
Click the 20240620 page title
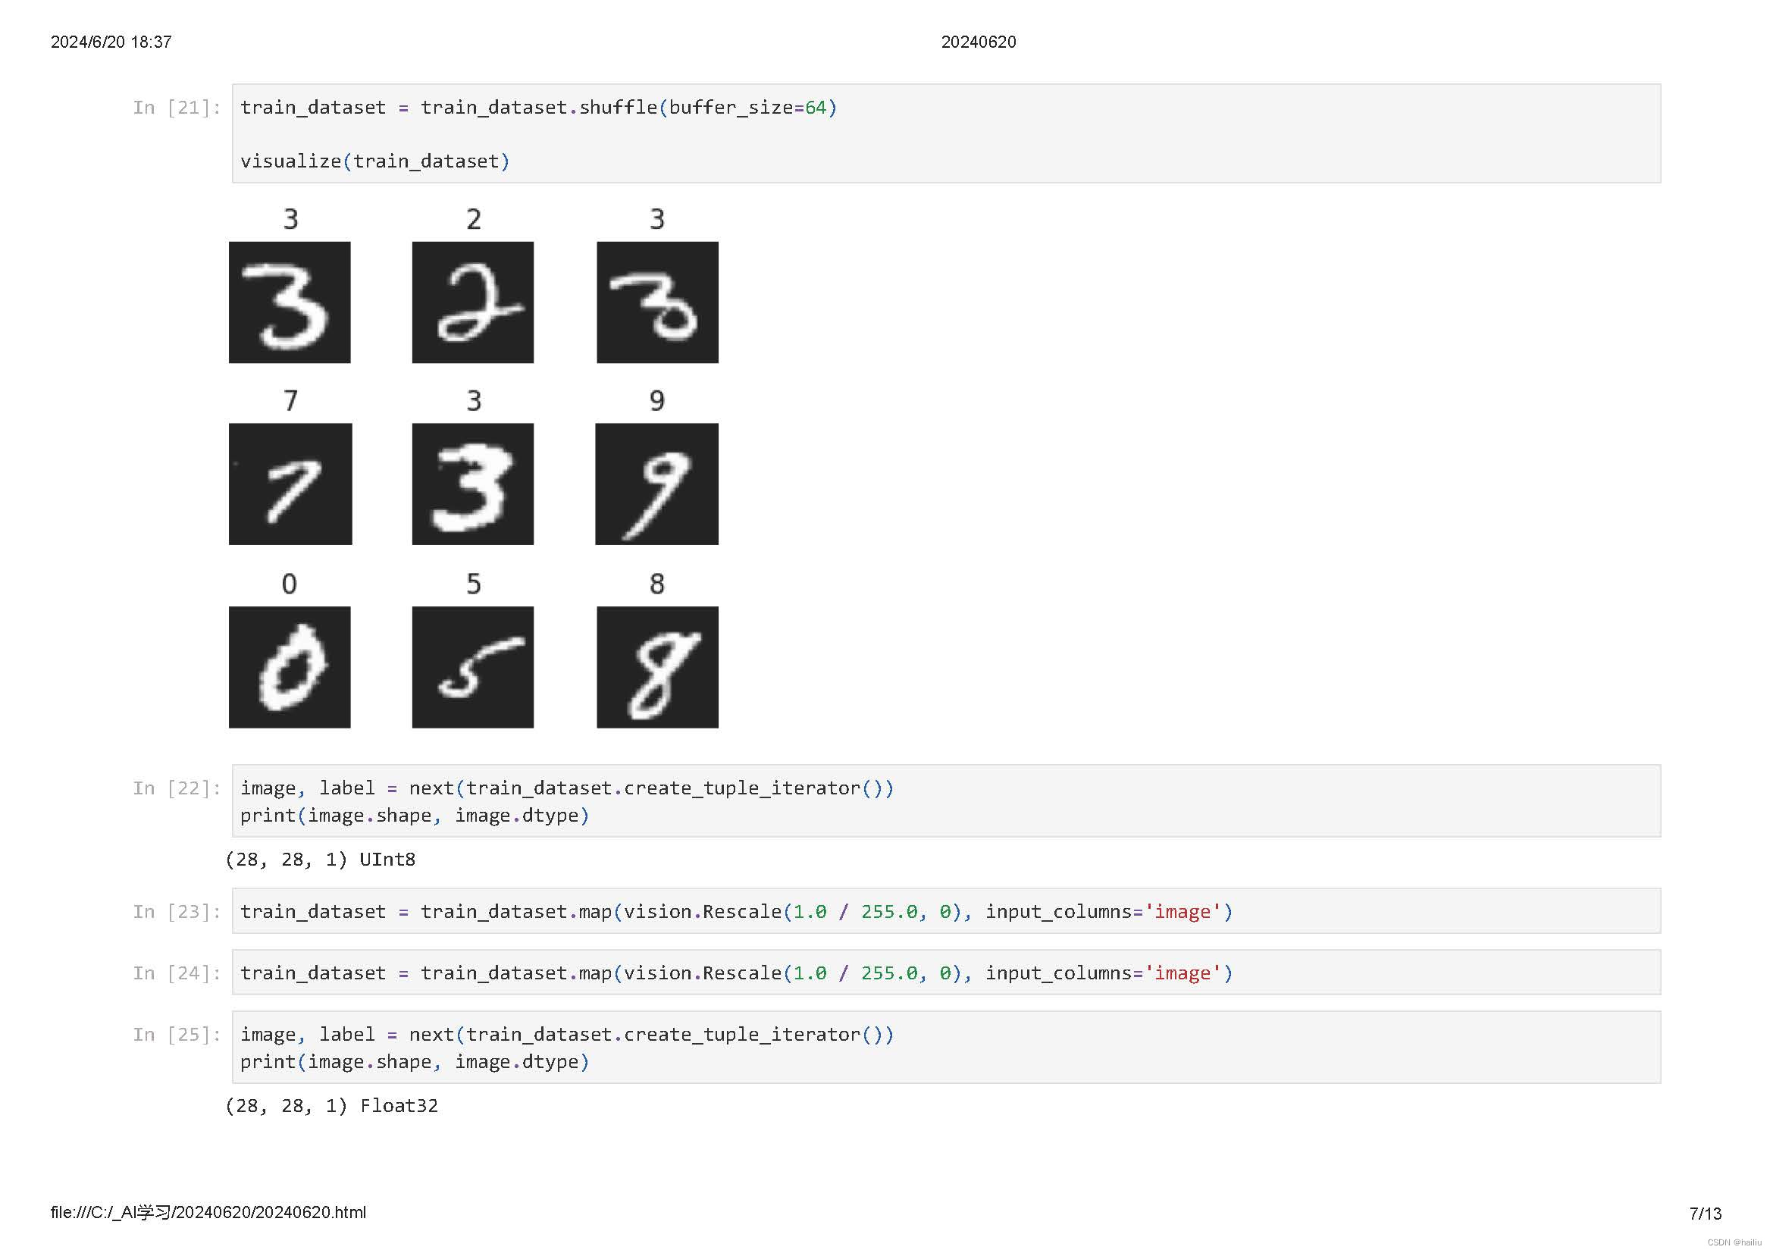pyautogui.click(x=978, y=42)
